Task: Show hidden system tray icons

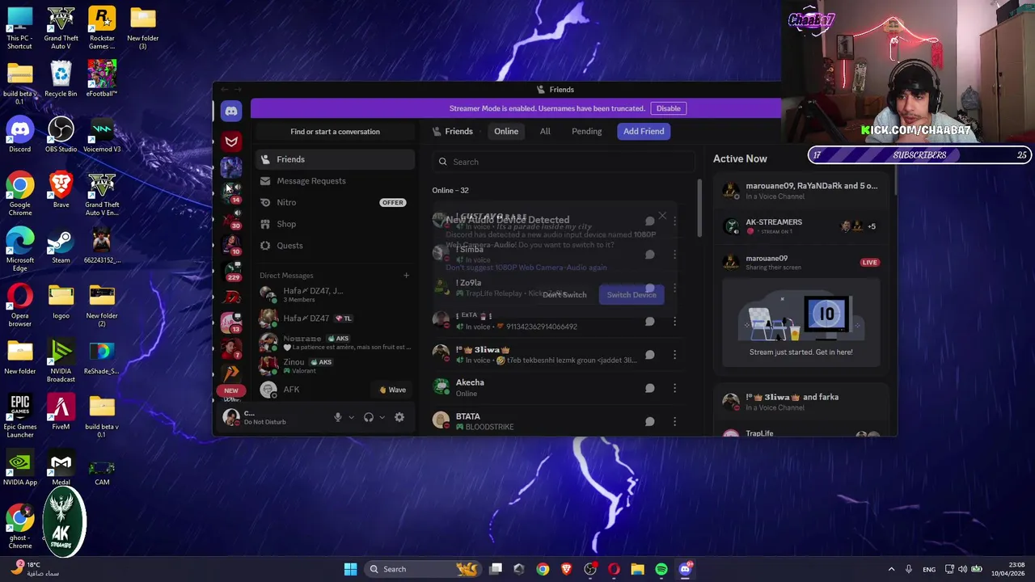Action: pos(891,569)
